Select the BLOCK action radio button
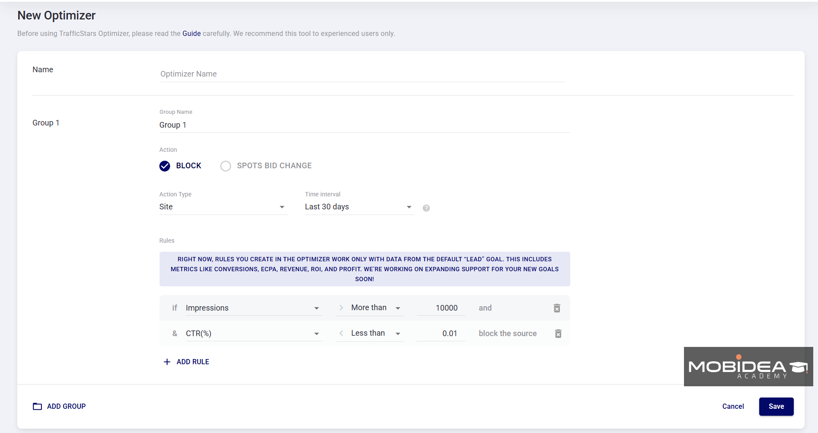818x433 pixels. [x=165, y=166]
